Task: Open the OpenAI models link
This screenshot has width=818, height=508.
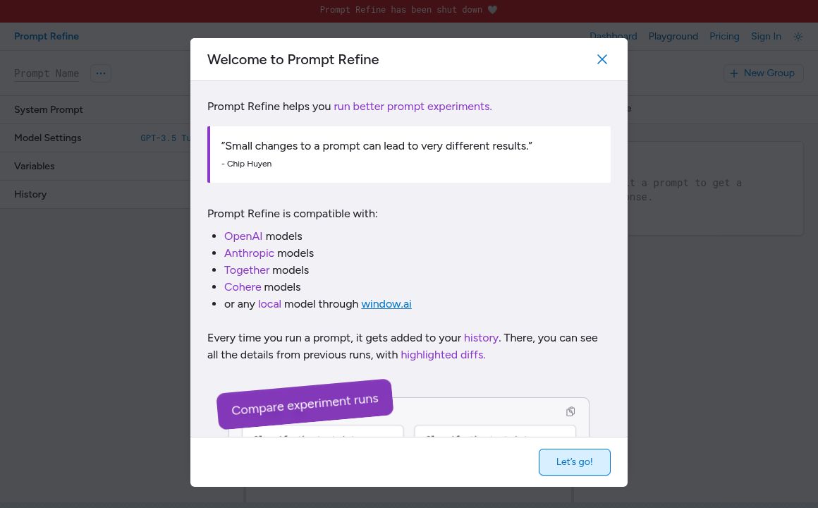Action: (x=243, y=236)
